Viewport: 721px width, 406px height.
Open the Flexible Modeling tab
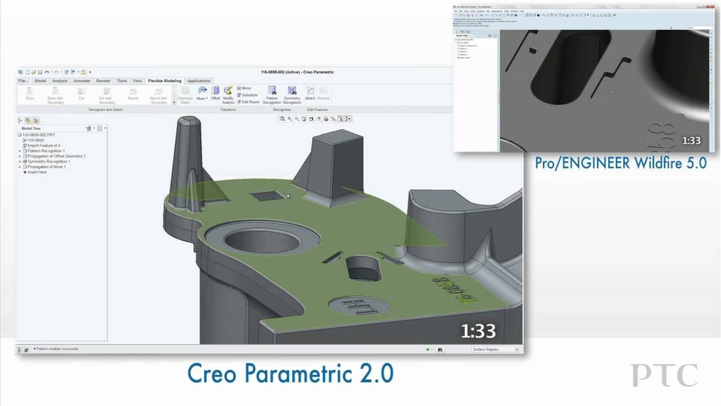click(x=164, y=81)
